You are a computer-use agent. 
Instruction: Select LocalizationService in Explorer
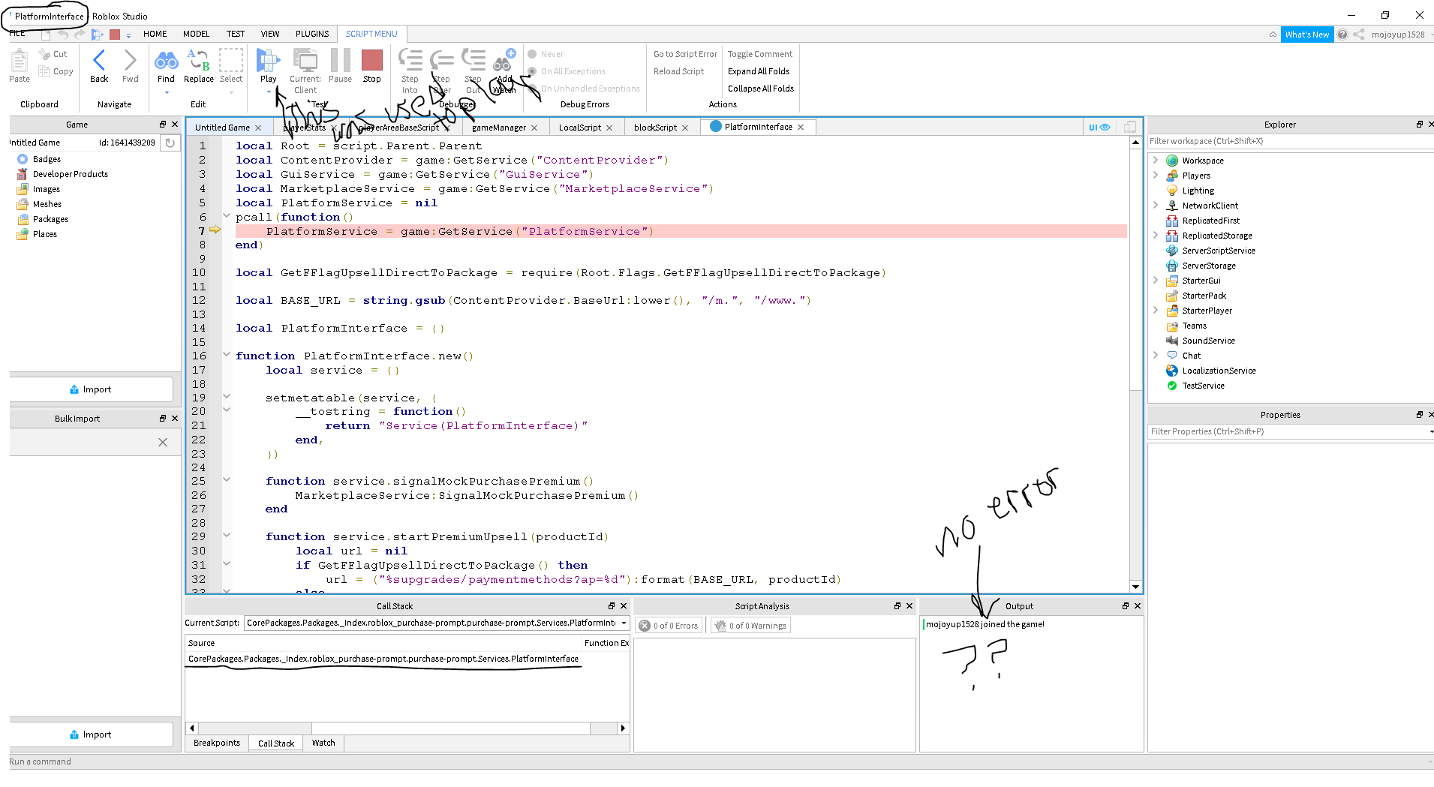point(1219,371)
